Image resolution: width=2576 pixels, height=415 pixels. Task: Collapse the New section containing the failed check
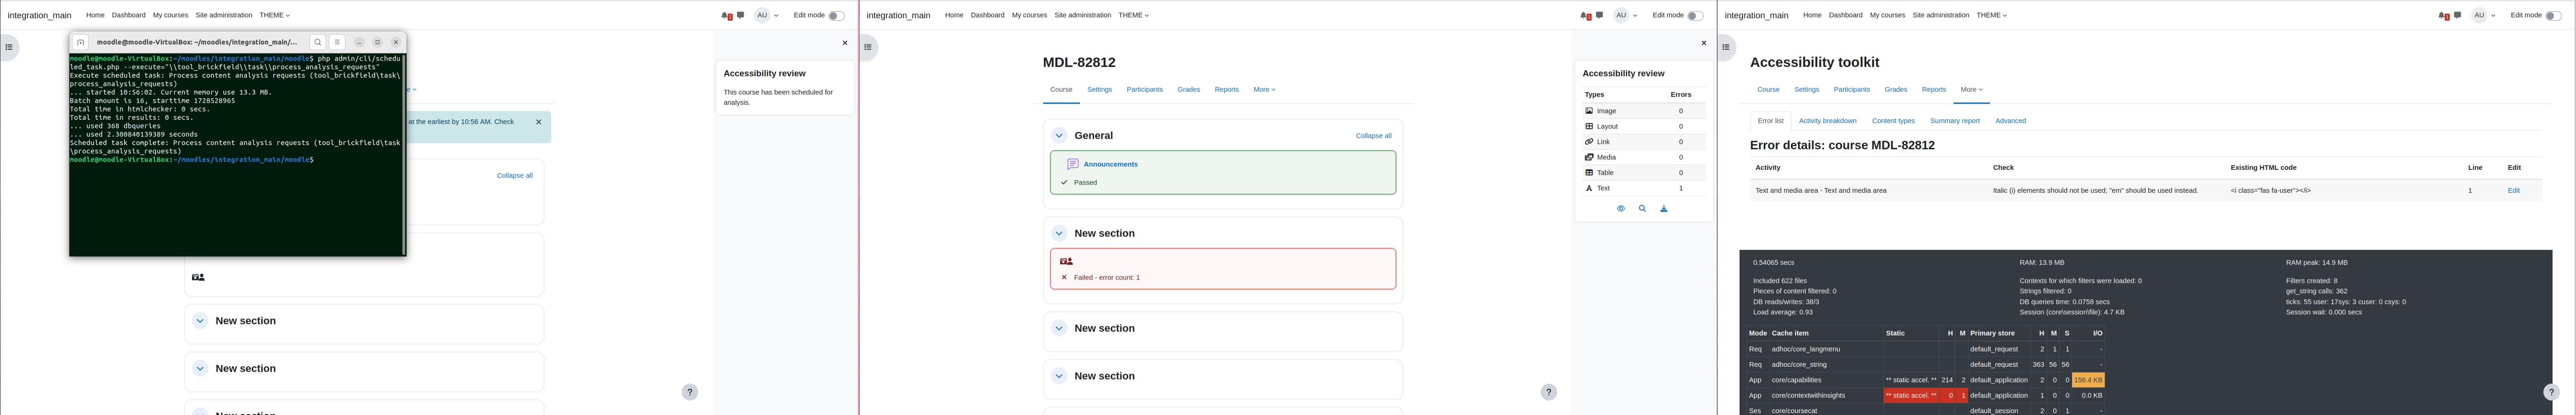(1059, 233)
